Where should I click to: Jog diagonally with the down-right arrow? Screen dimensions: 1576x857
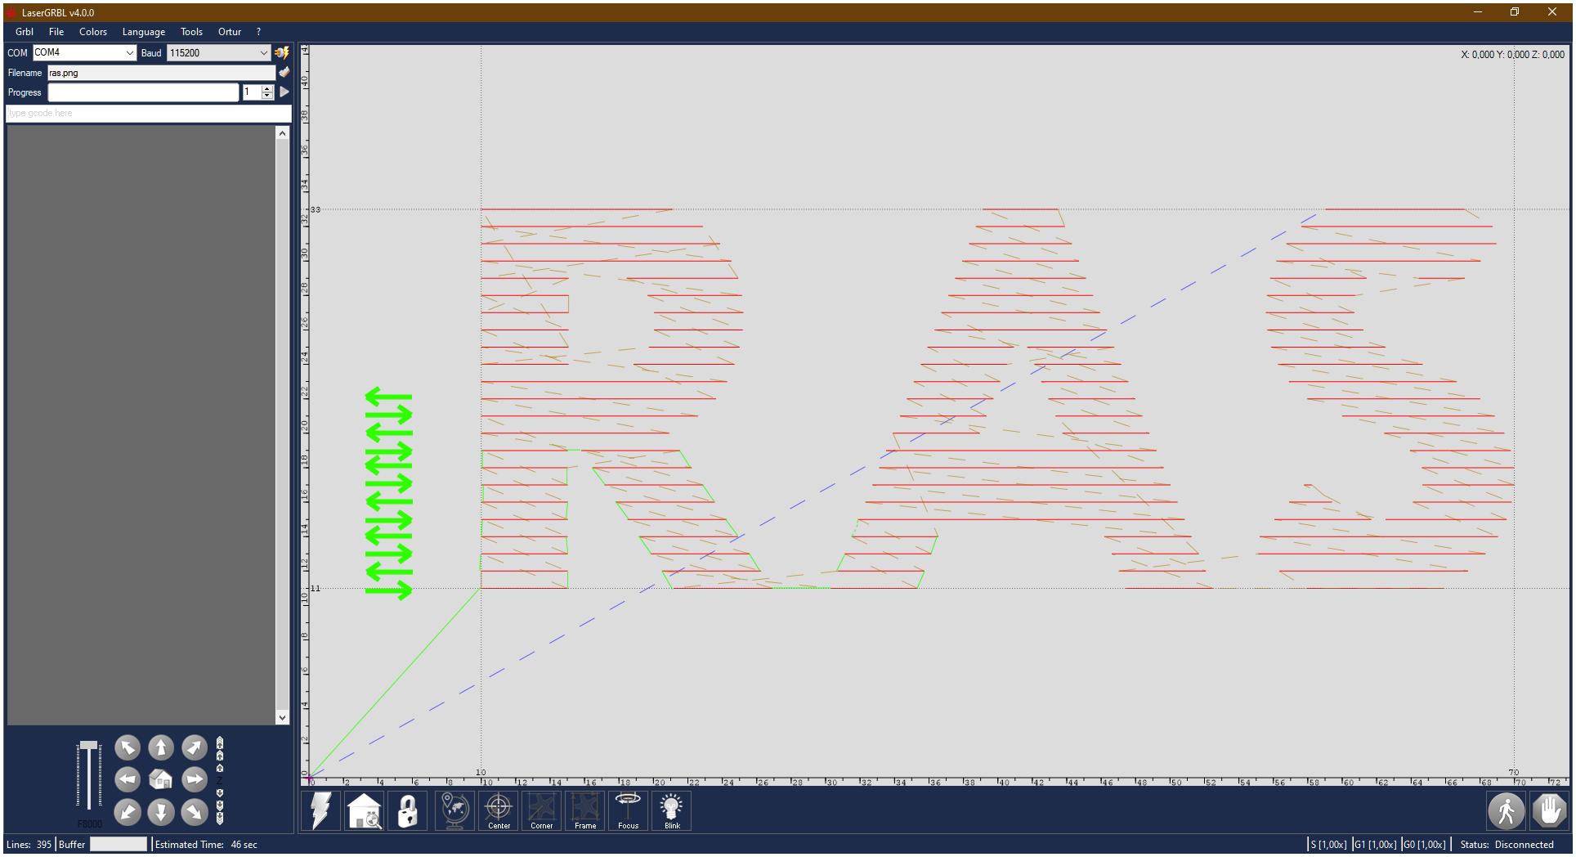(195, 811)
